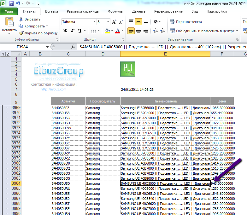
Task: Click the Артикул column heading cell
Action: (x=68, y=101)
